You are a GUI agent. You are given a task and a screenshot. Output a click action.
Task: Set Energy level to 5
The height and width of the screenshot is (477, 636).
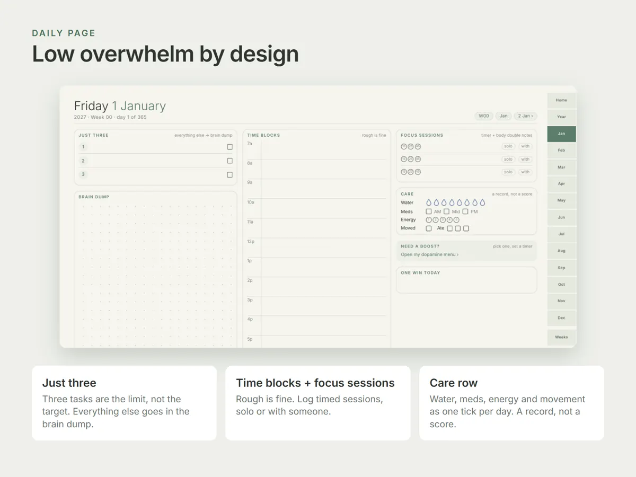tap(456, 219)
